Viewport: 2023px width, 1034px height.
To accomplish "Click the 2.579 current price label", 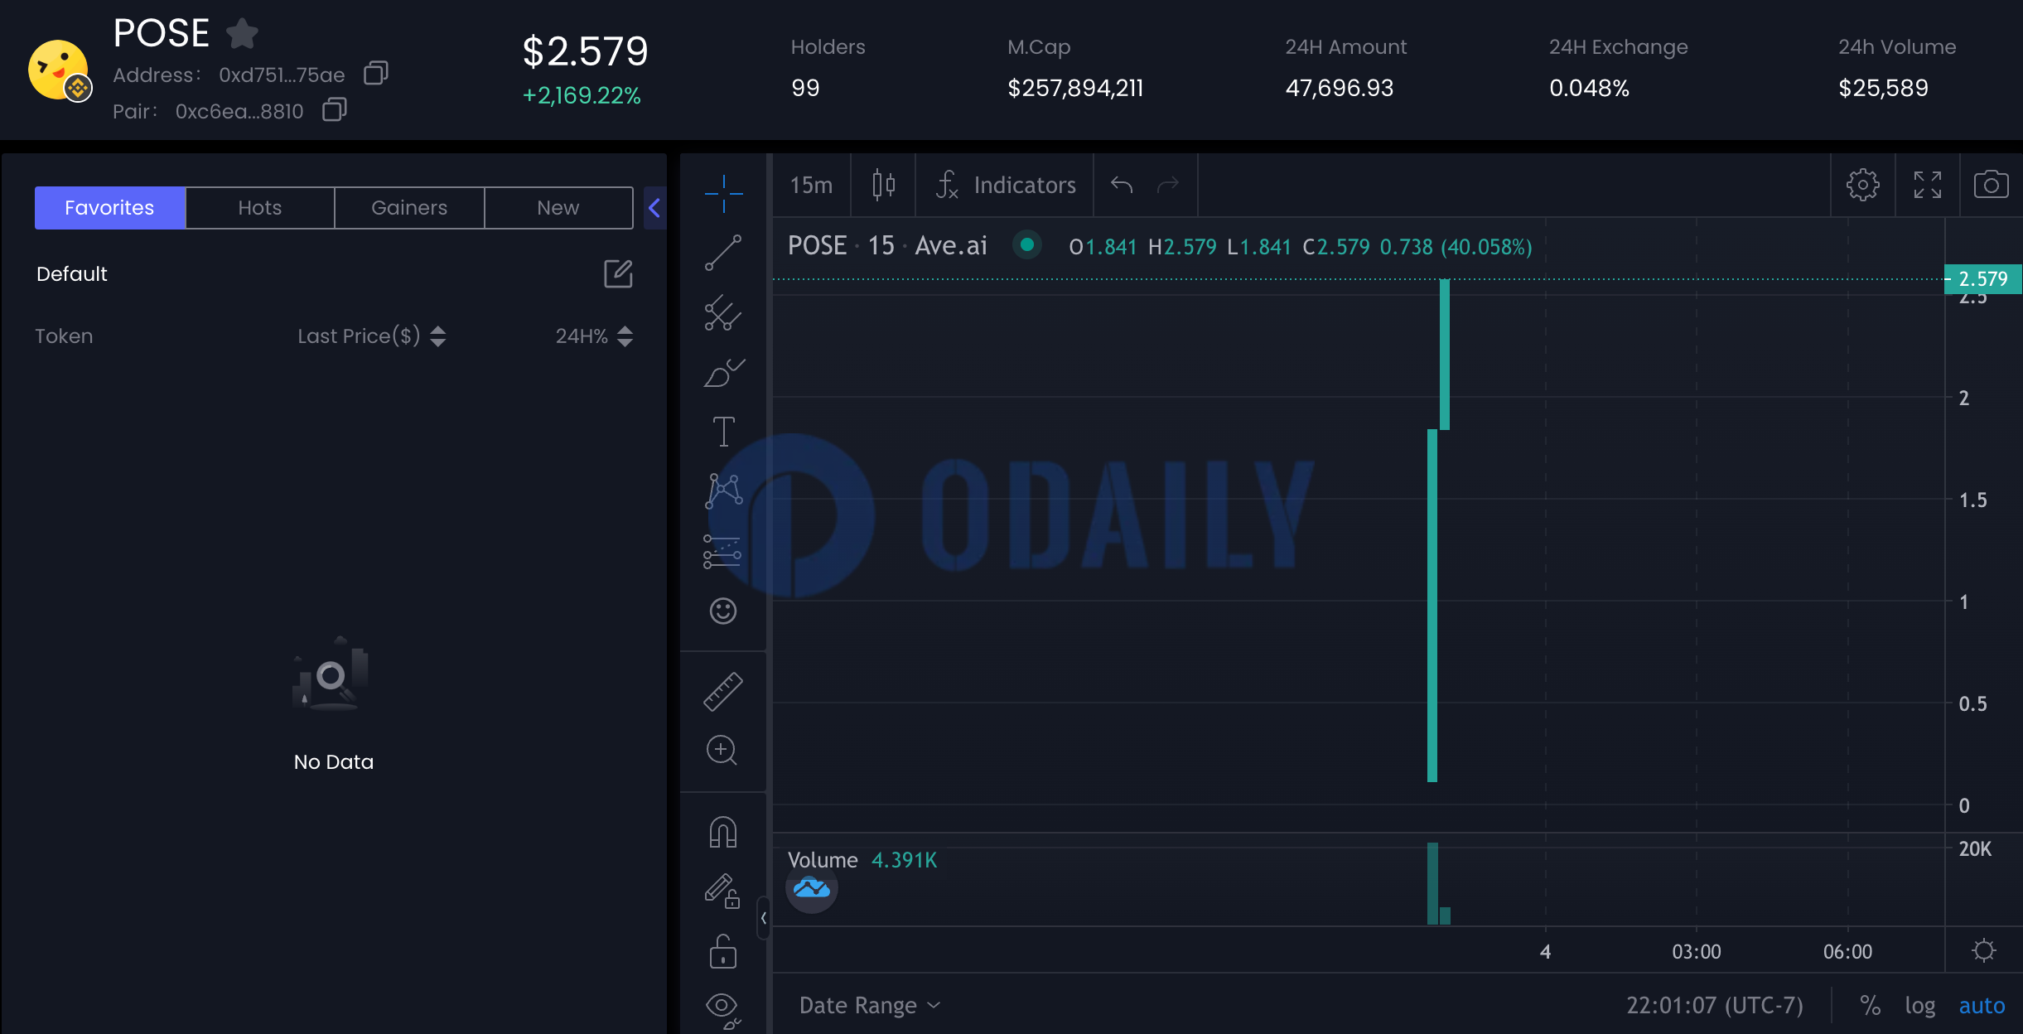I will point(1983,279).
